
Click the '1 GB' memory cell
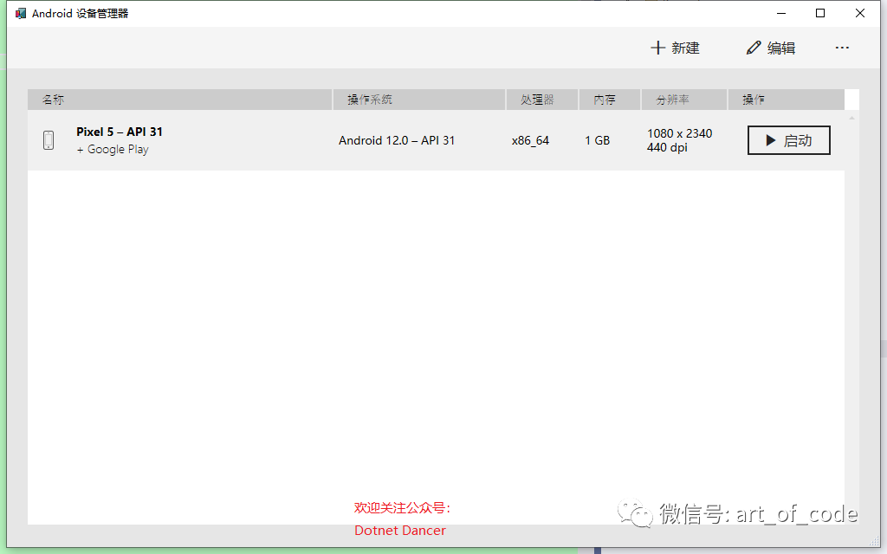(598, 140)
